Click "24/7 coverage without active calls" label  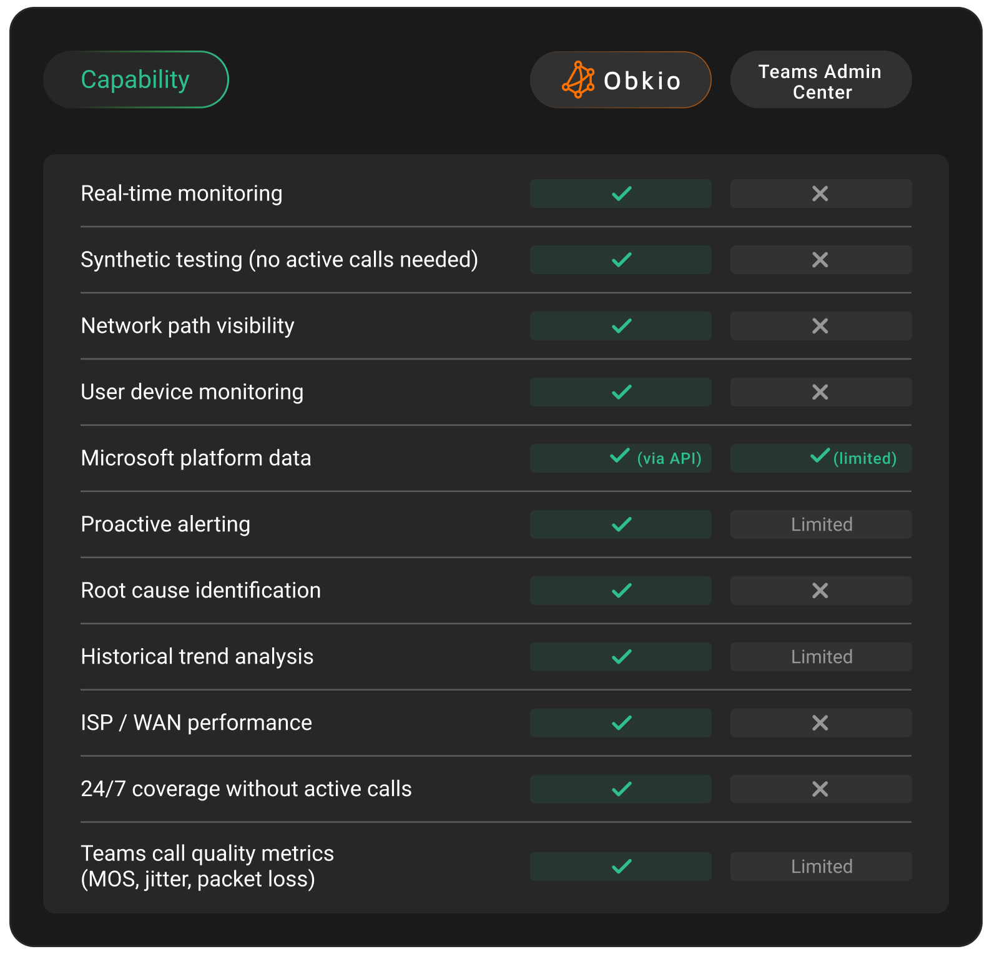tap(247, 789)
